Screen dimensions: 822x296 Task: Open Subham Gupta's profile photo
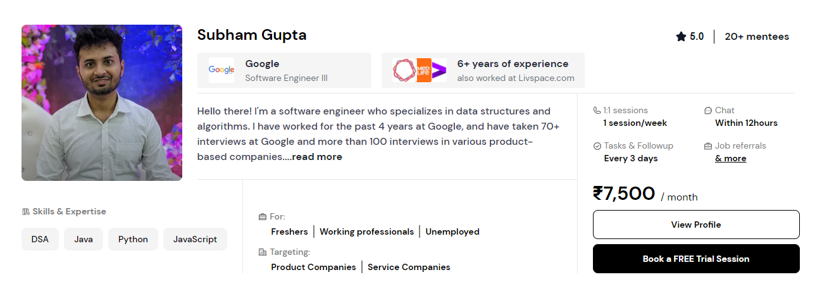102,102
